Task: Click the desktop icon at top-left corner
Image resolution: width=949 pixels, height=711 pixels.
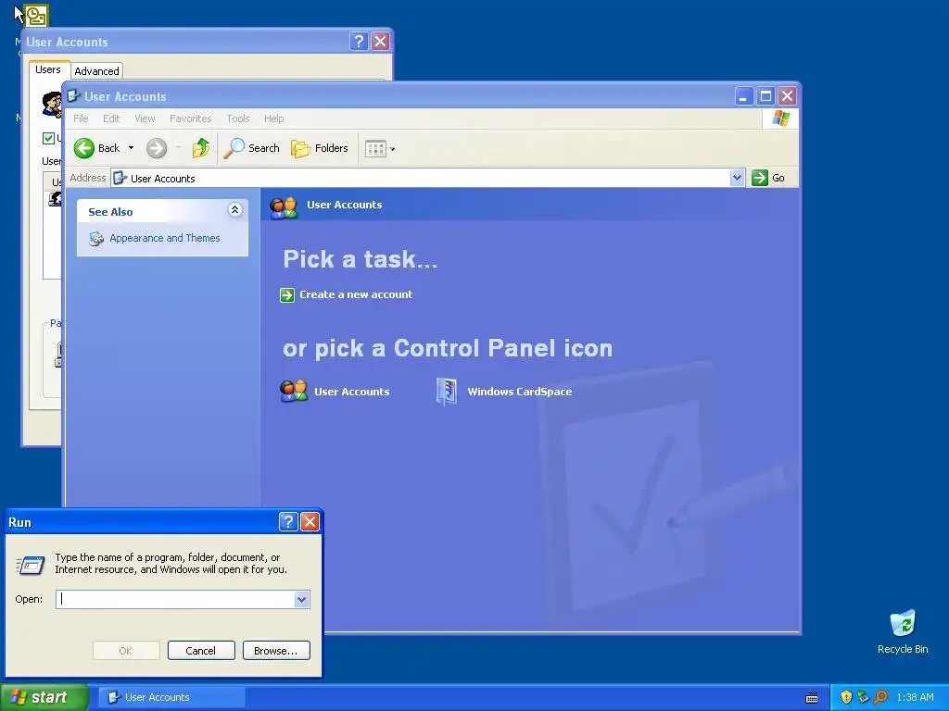Action: click(36, 17)
